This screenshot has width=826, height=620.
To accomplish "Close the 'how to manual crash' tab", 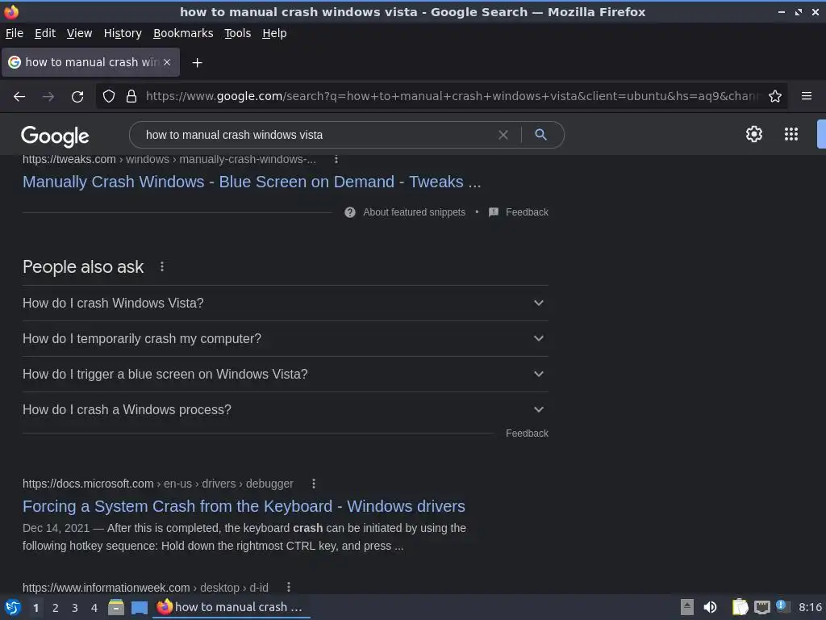I will [x=167, y=62].
